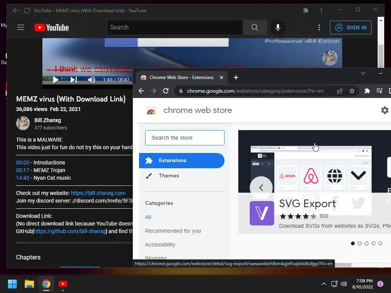Image resolution: width=391 pixels, height=293 pixels.
Task: Click SVG Export purple icon
Action: click(x=262, y=213)
